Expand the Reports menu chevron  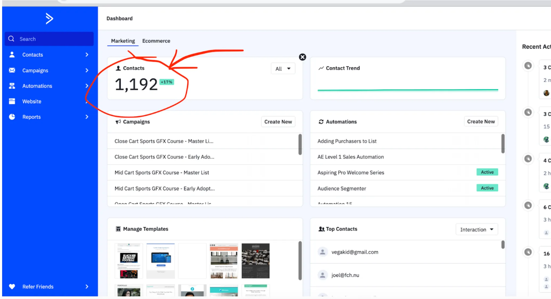87,117
